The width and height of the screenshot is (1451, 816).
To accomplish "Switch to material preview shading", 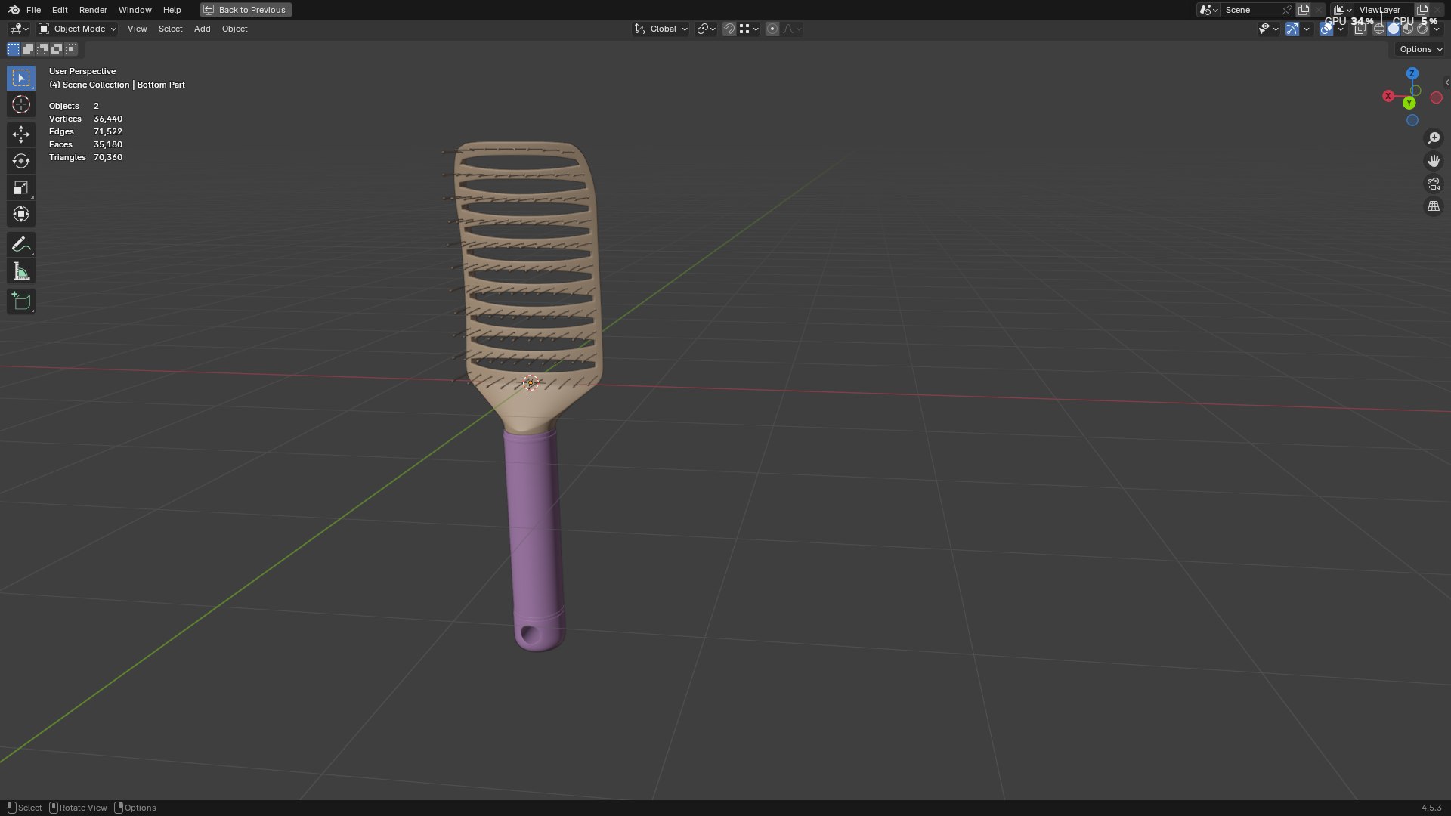I will point(1408,29).
